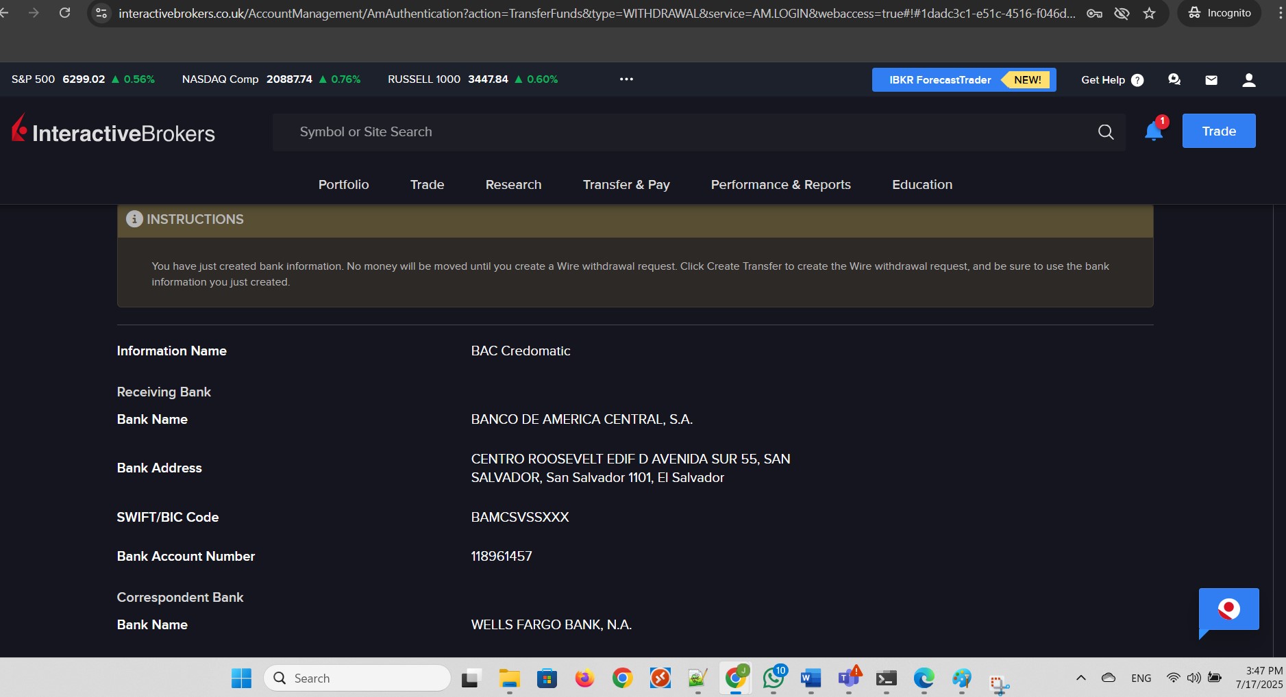This screenshot has width=1286, height=697.
Task: Click the address bar URL field
Action: click(x=596, y=13)
